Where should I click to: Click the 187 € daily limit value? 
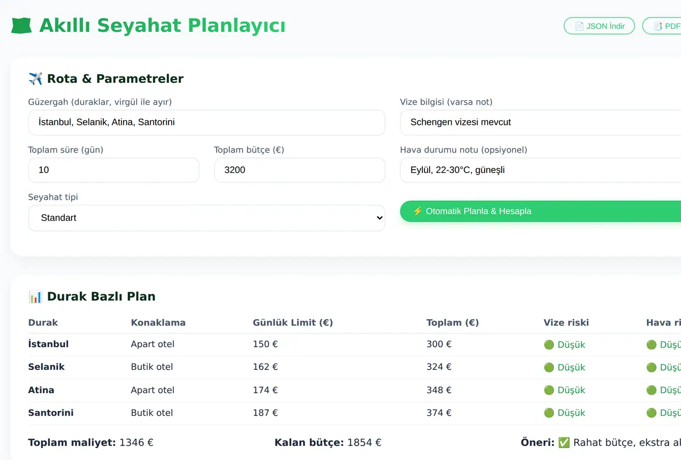[x=266, y=413]
